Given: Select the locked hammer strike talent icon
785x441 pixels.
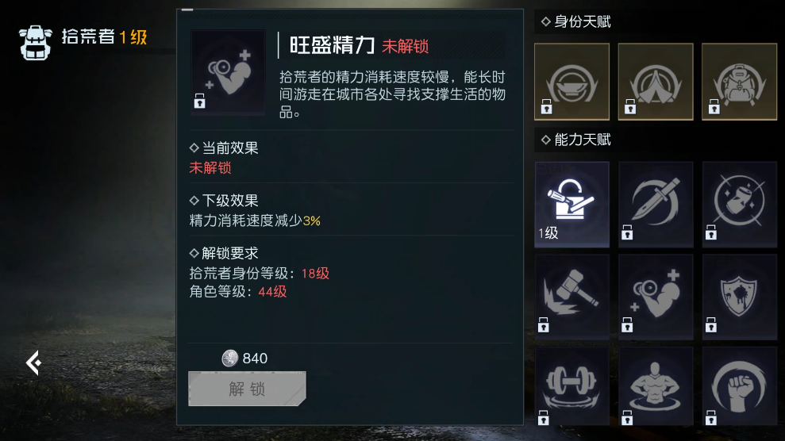Looking at the screenshot, I should (571, 297).
